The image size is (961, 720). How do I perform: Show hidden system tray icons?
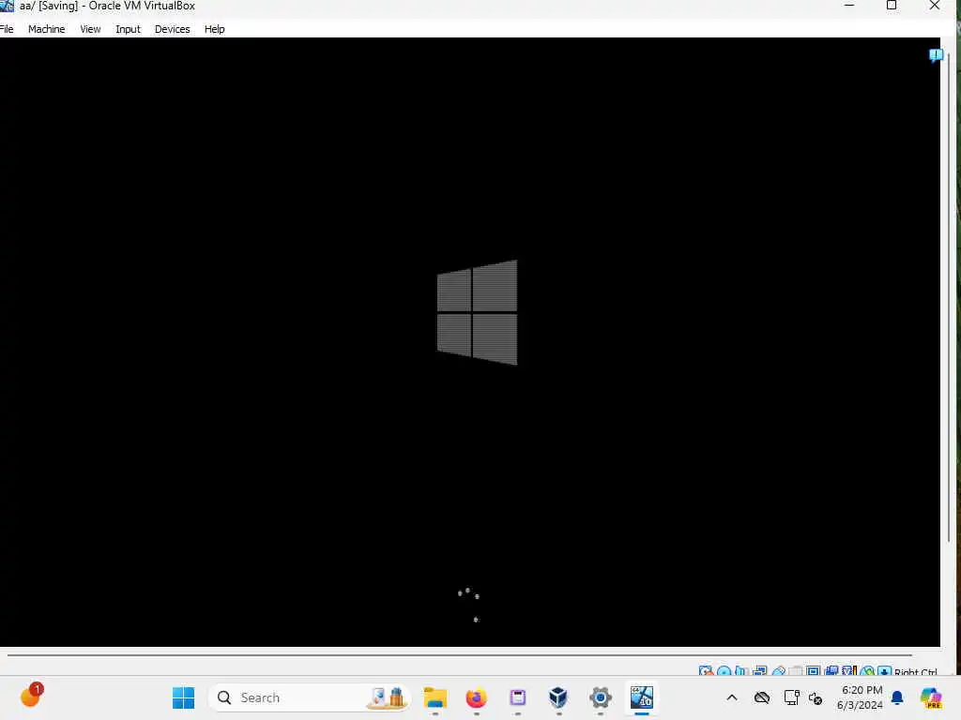(732, 697)
